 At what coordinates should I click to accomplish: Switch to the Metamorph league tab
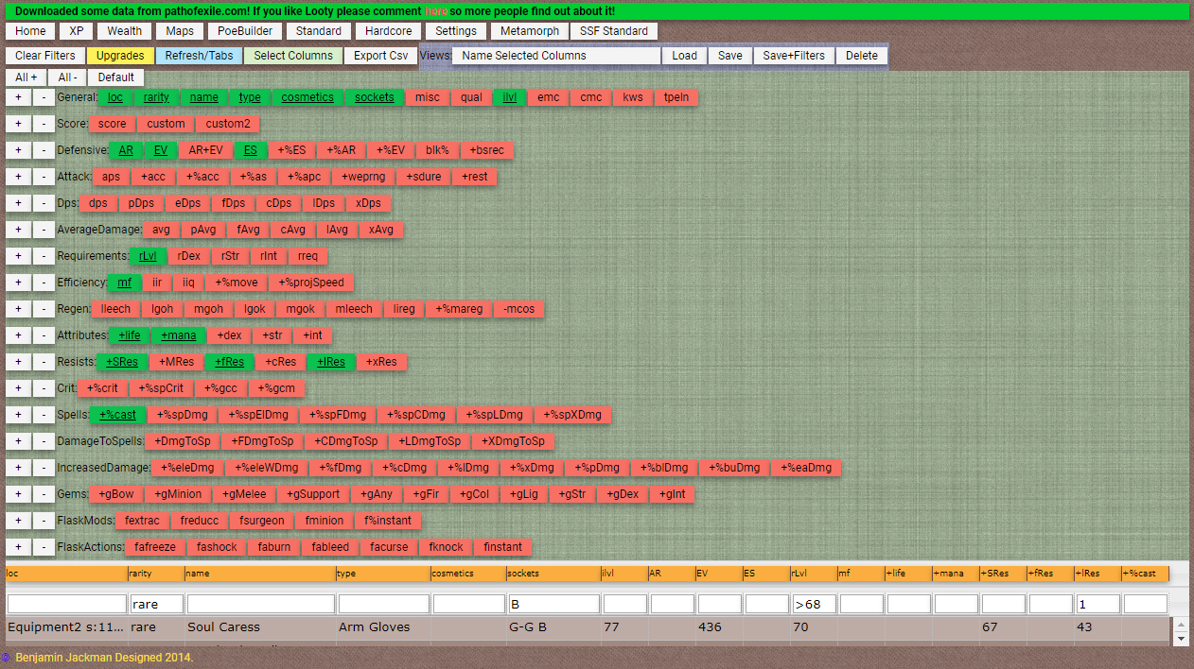[530, 31]
